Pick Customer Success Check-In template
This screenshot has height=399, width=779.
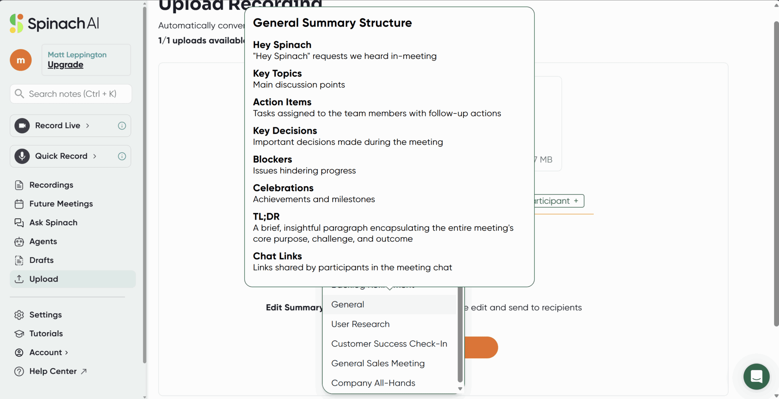tap(389, 344)
